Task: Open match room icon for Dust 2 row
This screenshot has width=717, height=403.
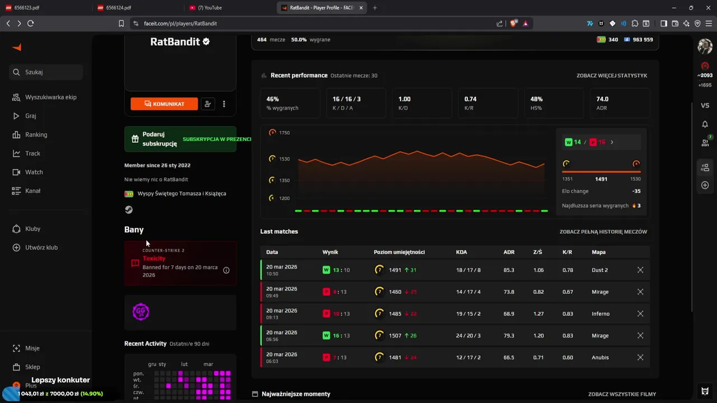Action: click(640, 270)
